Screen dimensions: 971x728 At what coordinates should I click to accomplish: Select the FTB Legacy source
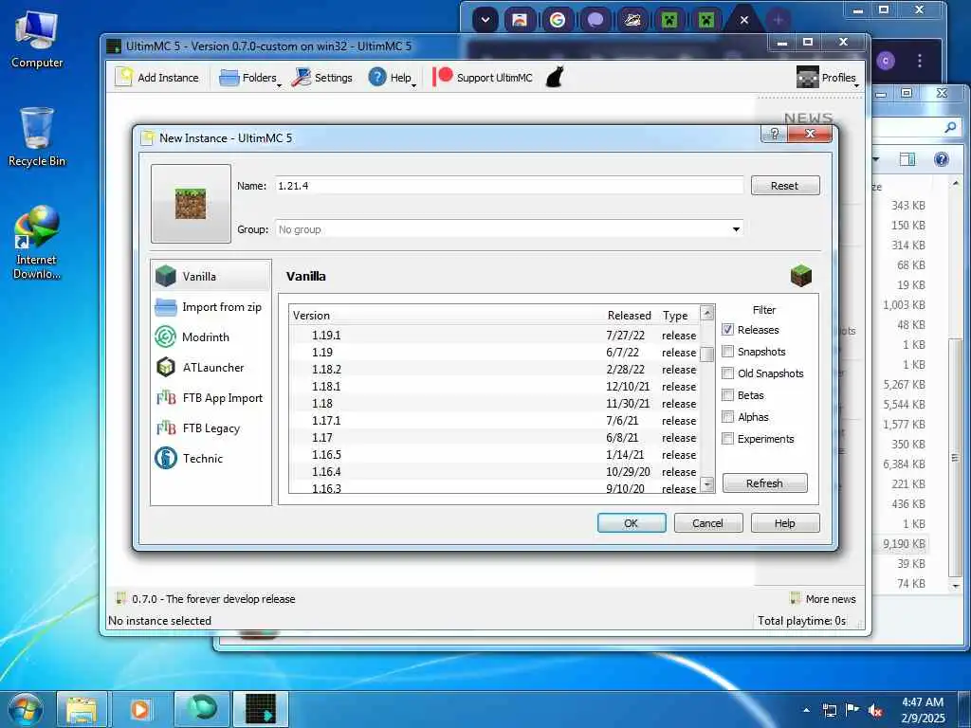pos(211,428)
